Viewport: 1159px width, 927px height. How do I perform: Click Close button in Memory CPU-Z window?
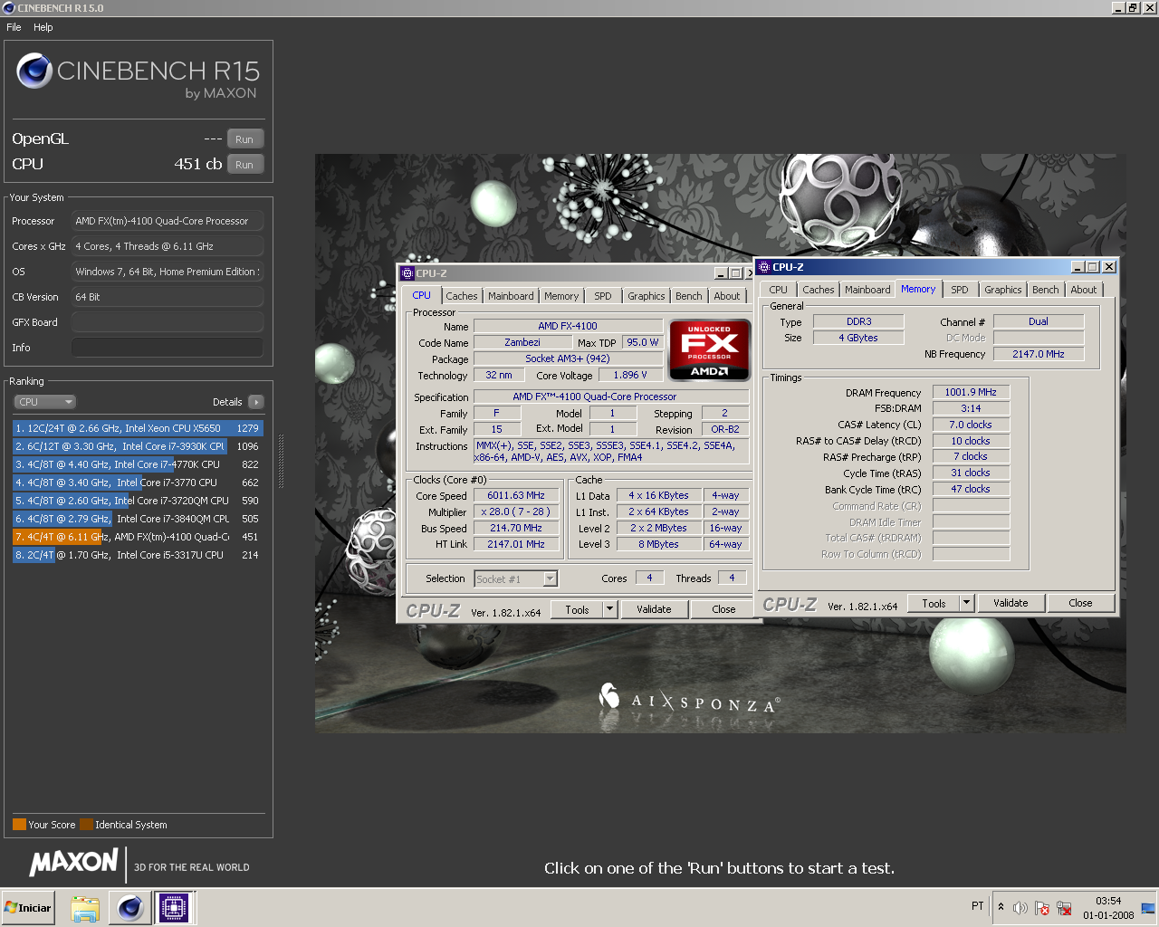pos(1080,603)
